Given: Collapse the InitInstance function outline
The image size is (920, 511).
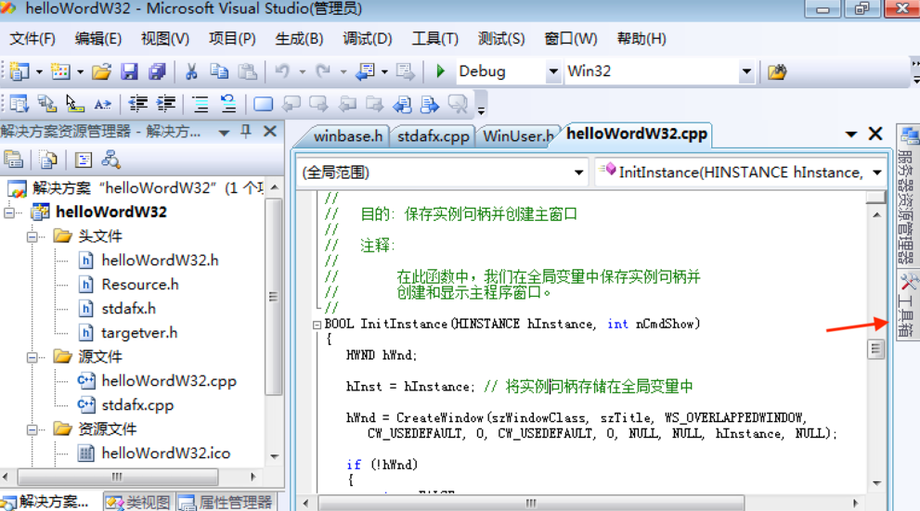Looking at the screenshot, I should coord(317,325).
